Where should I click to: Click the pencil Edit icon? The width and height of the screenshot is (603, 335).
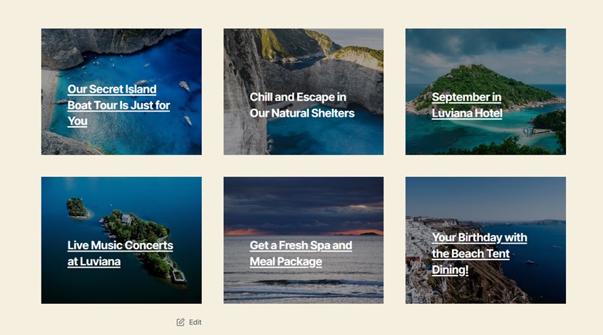(x=180, y=322)
